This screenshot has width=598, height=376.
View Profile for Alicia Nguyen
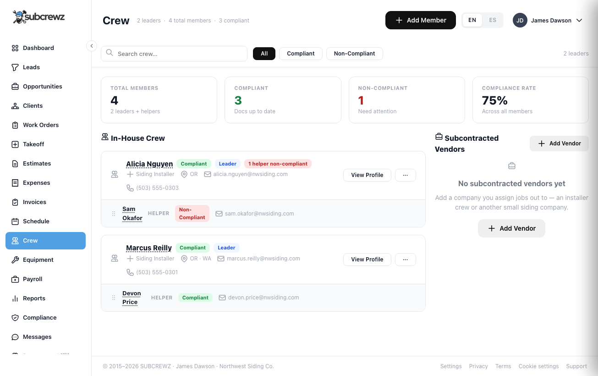367,175
